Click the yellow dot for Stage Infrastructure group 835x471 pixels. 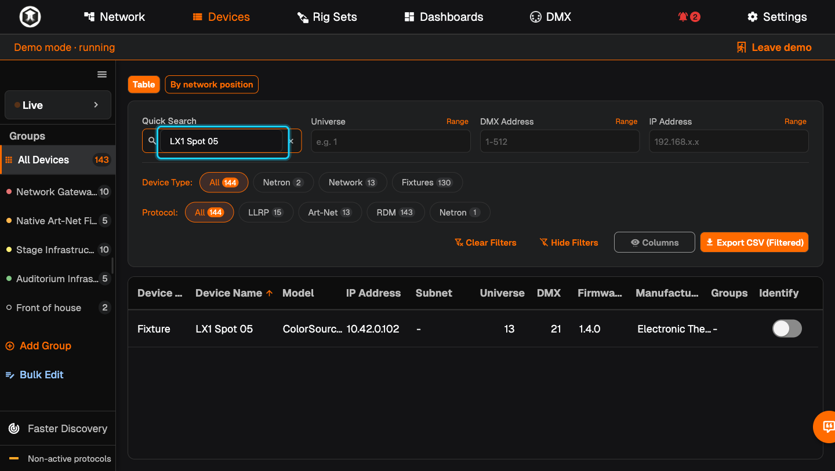9,250
